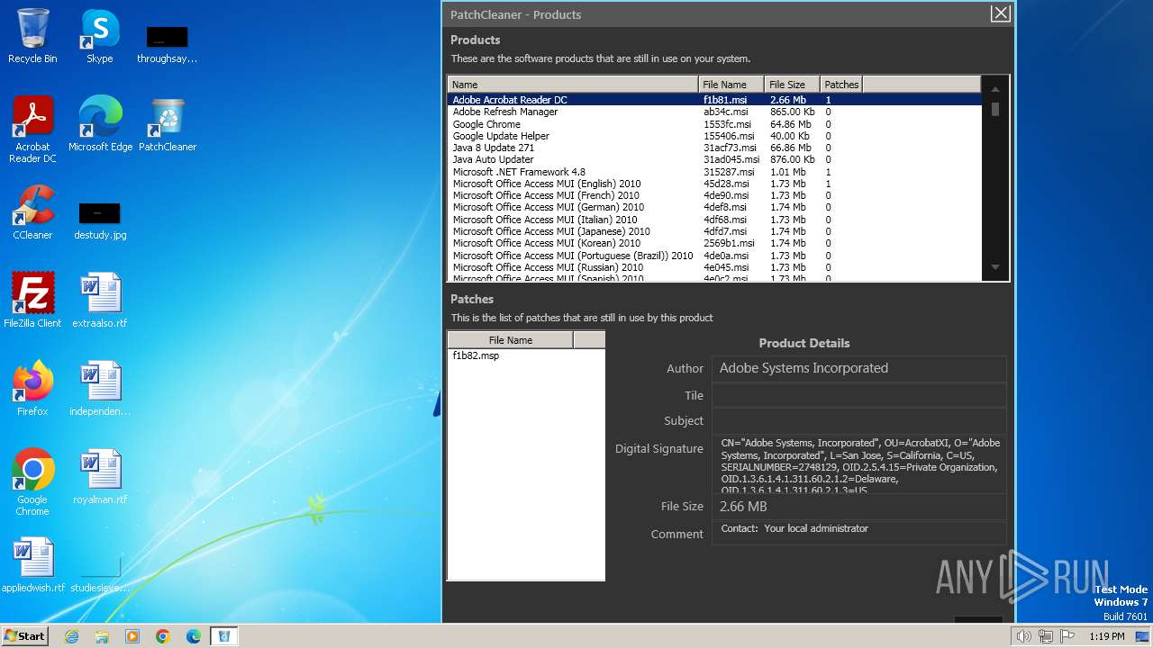Open CCleaner desktop shortcut

(32, 212)
